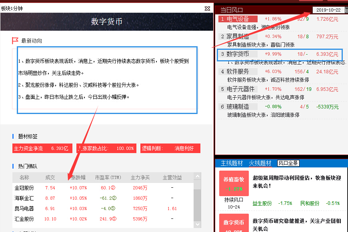Switch to the 主线题材 tab

(232, 163)
